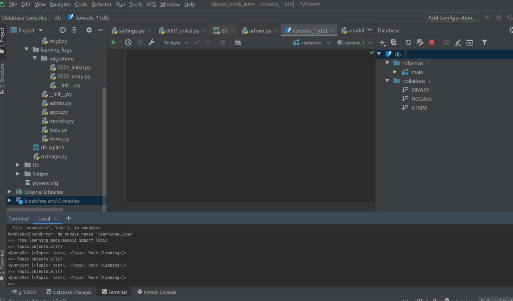Open the Python Console tool window

point(157,292)
